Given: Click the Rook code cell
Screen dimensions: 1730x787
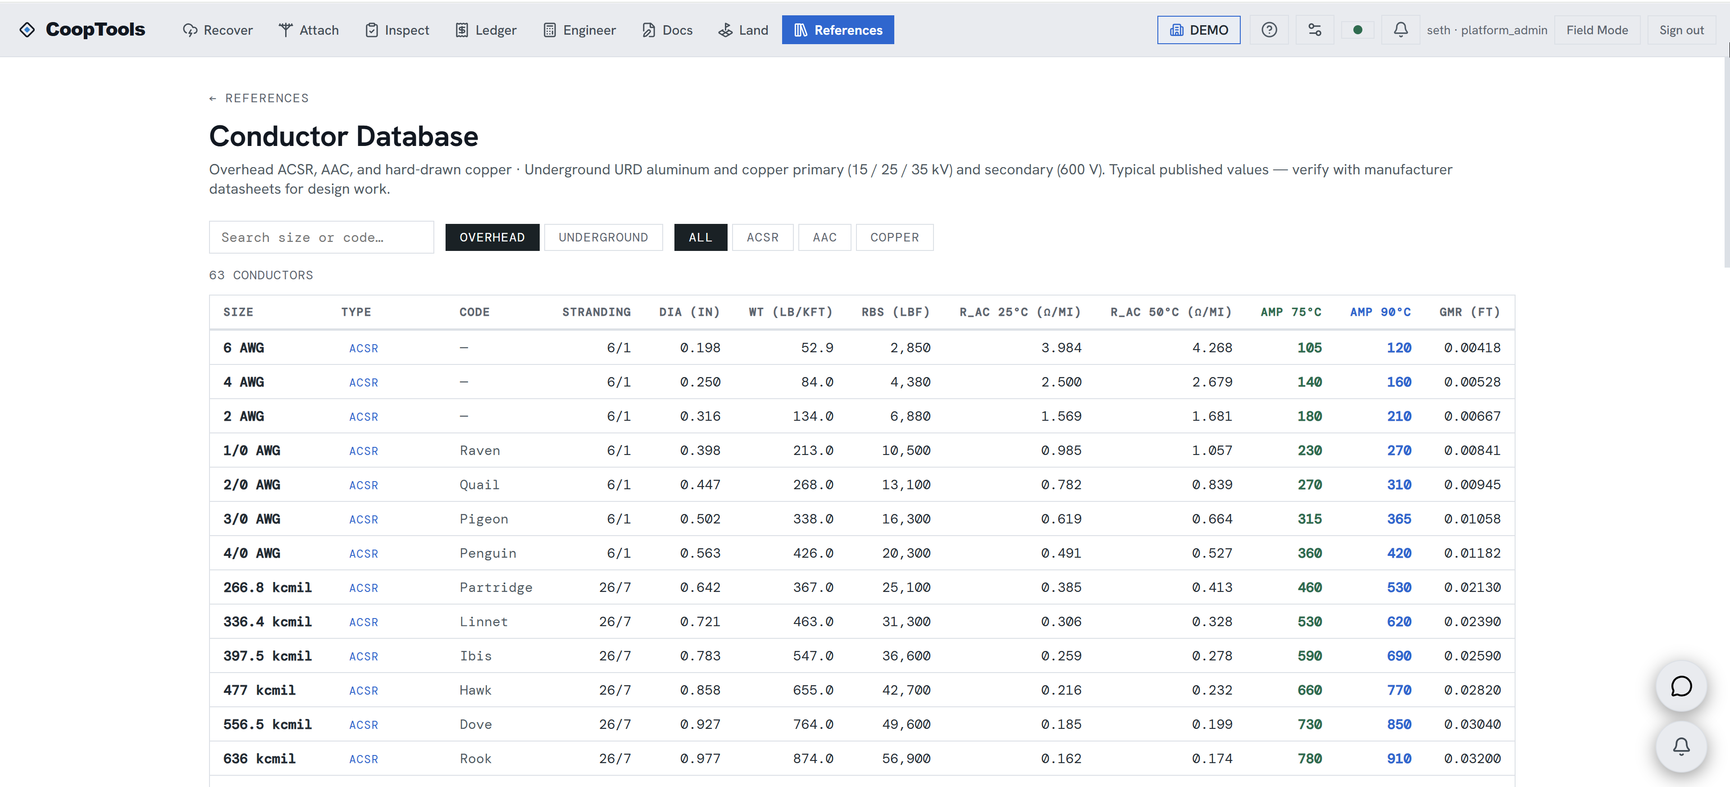Looking at the screenshot, I should (x=475, y=758).
